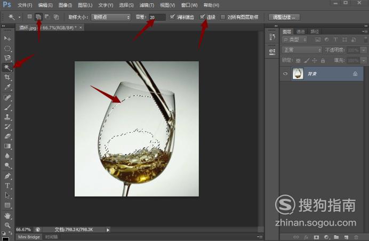Image resolution: width=369 pixels, height=241 pixels.
Task: Toggle the 连续 contiguous checkbox
Action: (202, 17)
